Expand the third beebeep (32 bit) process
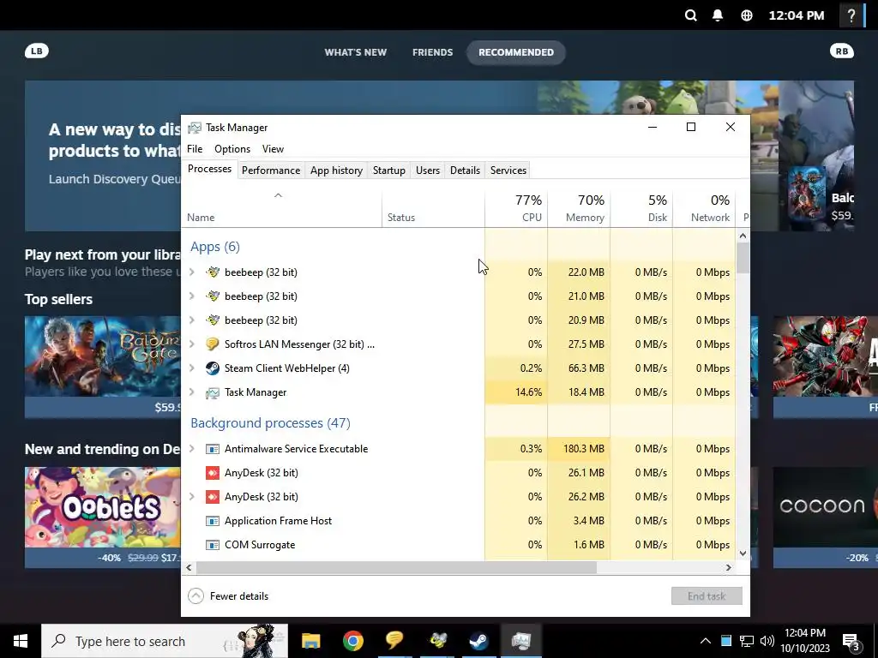This screenshot has width=878, height=658. tap(192, 320)
